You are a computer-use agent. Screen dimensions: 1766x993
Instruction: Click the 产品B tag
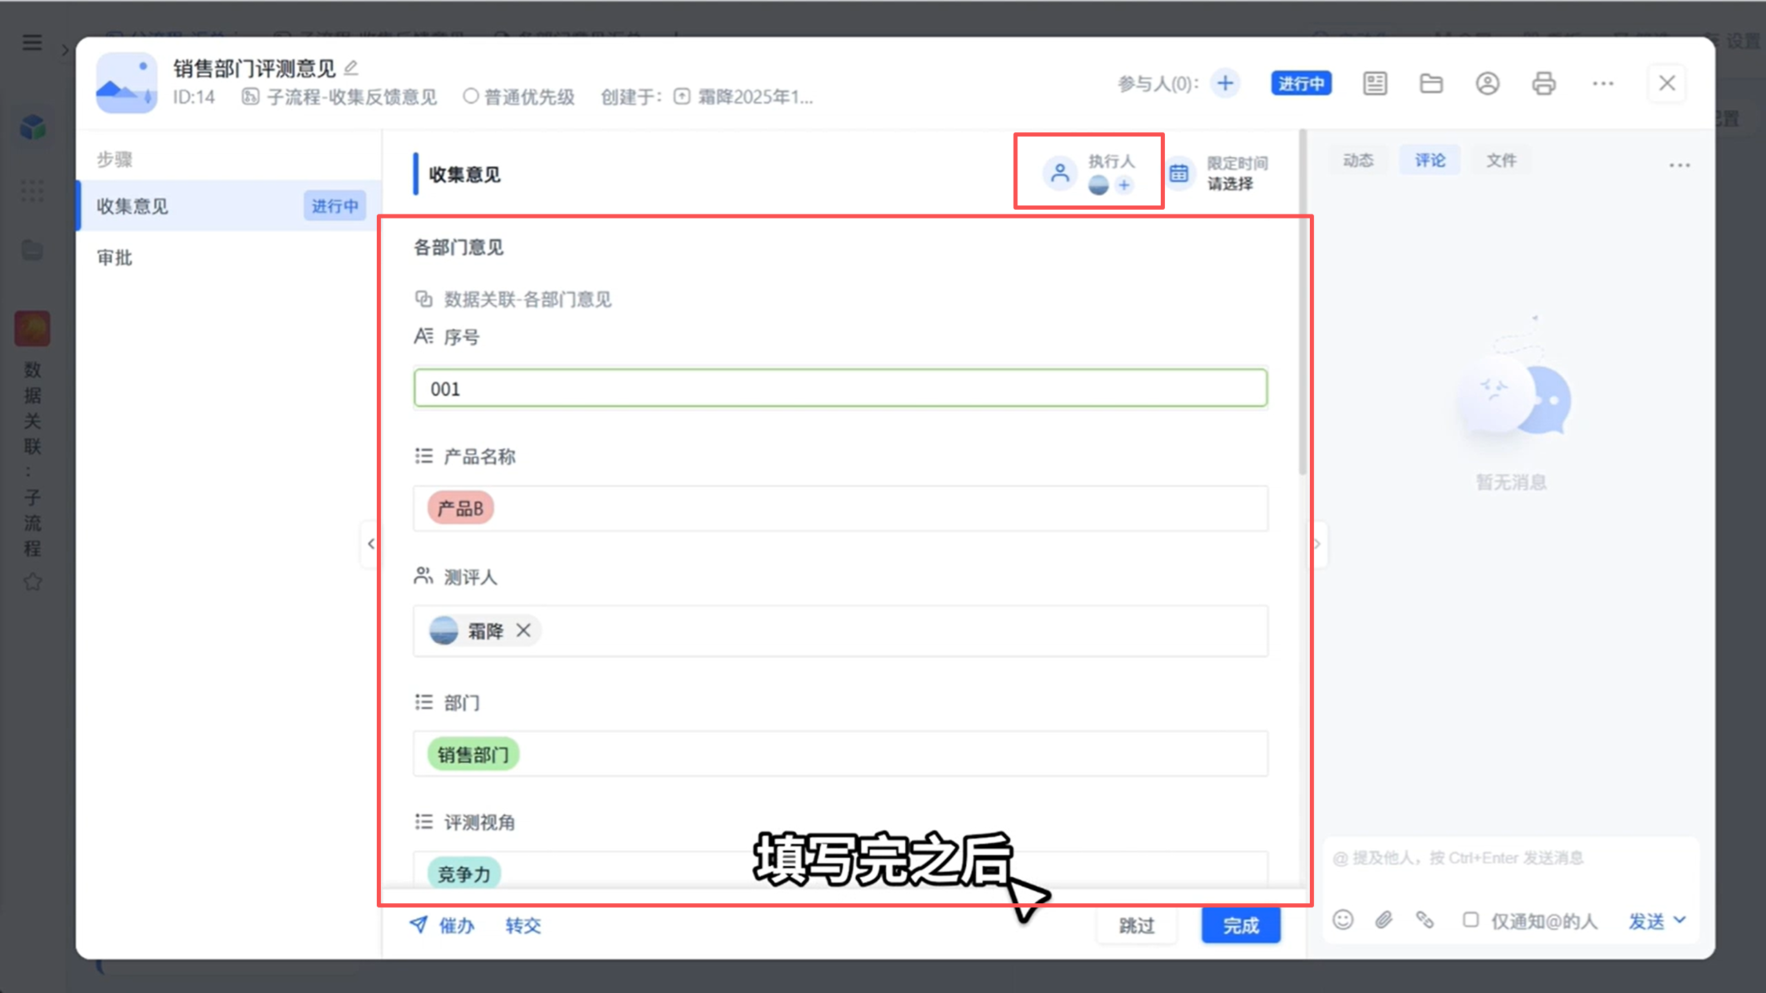click(460, 508)
